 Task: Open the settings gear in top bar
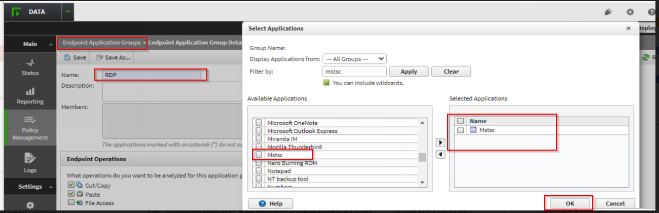pyautogui.click(x=630, y=12)
